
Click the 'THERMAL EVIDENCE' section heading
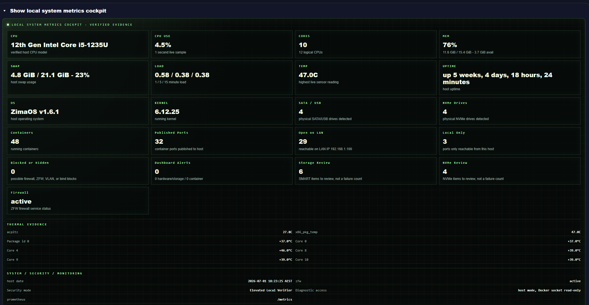click(27, 225)
